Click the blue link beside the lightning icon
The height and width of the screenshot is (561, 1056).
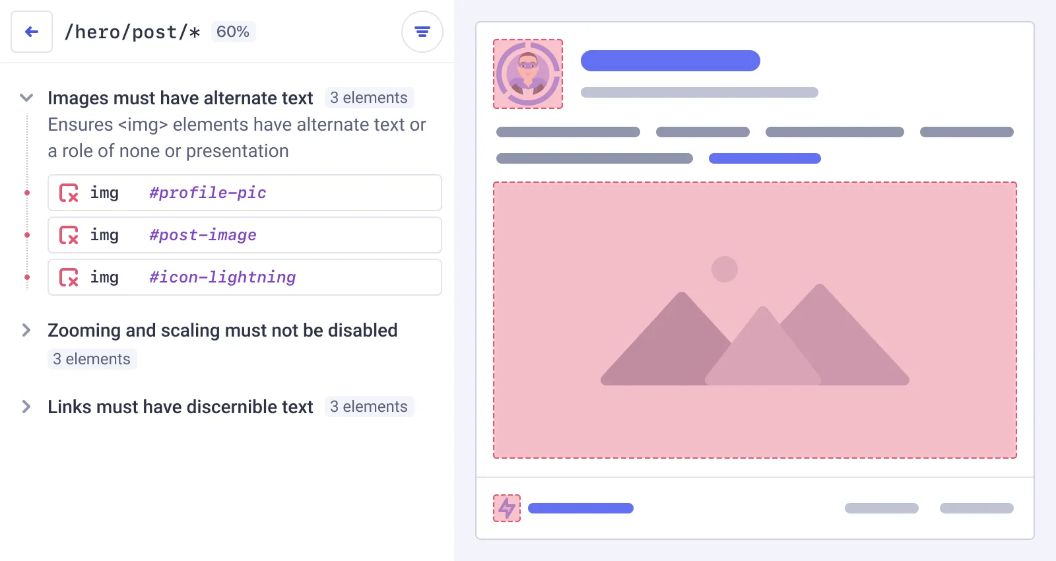tap(581, 508)
